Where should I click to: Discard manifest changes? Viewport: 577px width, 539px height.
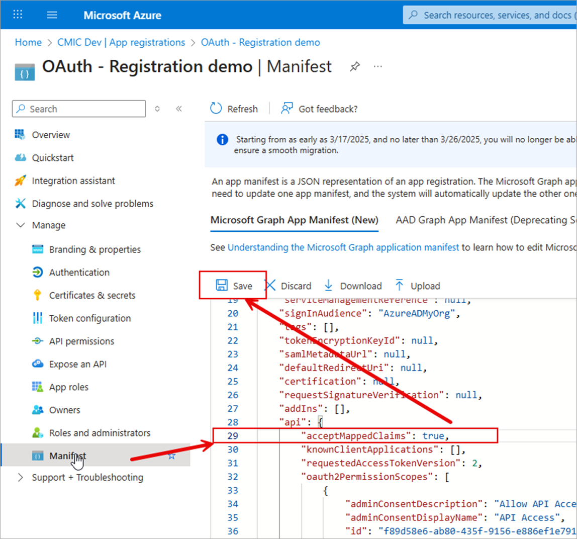[x=288, y=286]
